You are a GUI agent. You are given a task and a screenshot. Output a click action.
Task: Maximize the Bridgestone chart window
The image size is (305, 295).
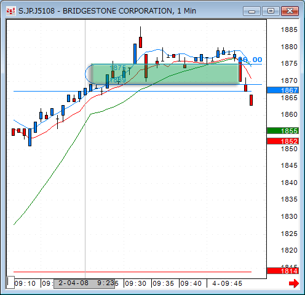[271, 11]
